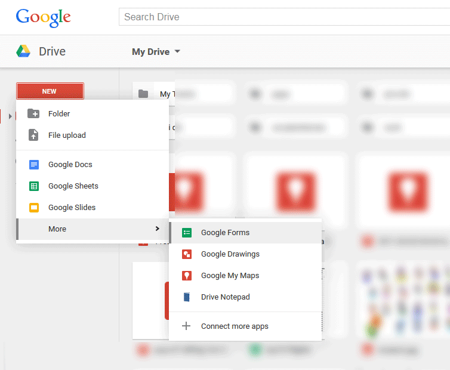
Task: Click the My Drive breadcrumb label
Action: click(x=150, y=52)
